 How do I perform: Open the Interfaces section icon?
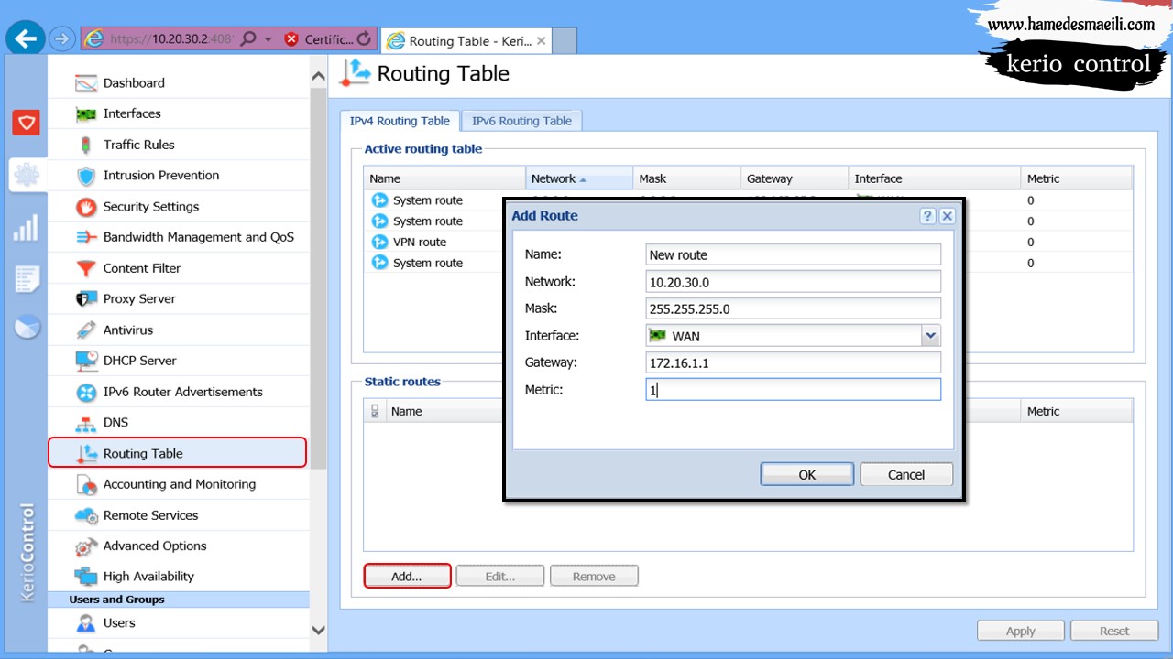coord(86,113)
